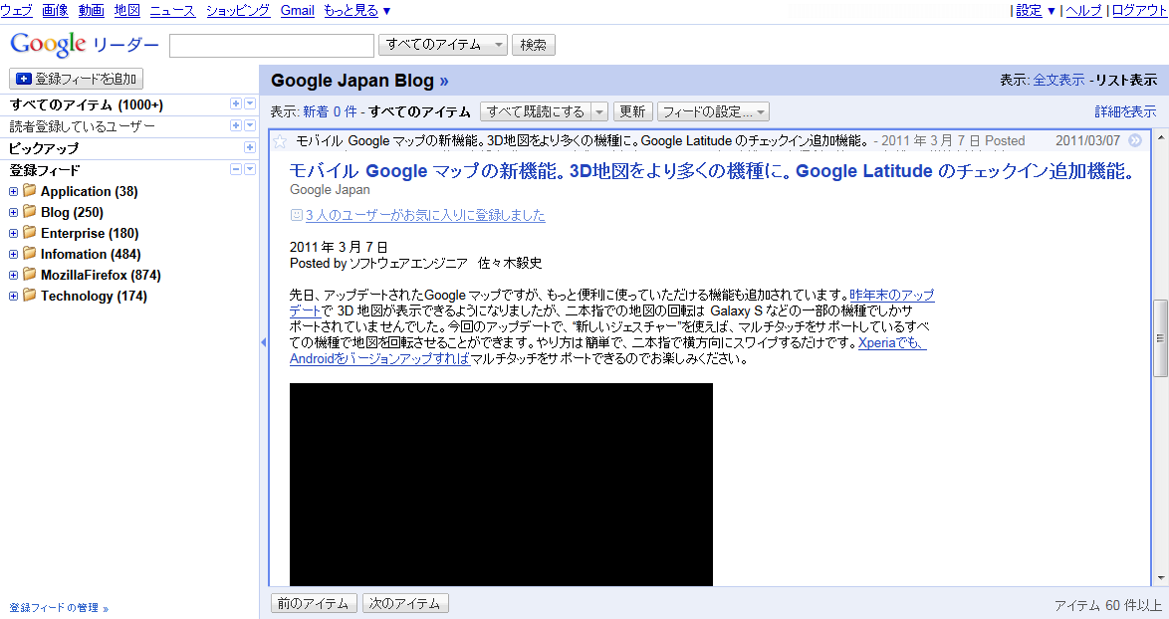Open the 設定 menu
The height and width of the screenshot is (619, 1169).
coord(1036,10)
